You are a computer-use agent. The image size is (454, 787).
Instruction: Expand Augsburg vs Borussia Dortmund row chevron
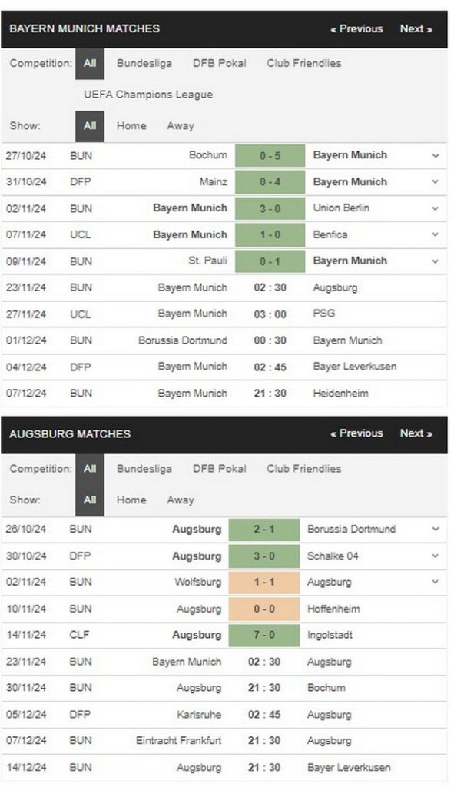pyautogui.click(x=435, y=529)
